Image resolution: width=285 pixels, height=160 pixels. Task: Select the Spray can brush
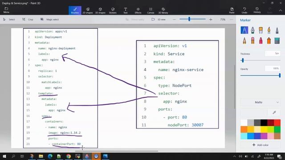(x=269, y=40)
